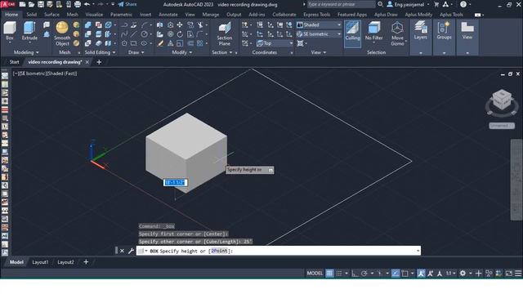Click the Solid Union icon
The width and height of the screenshot is (523, 294).
[88, 25]
